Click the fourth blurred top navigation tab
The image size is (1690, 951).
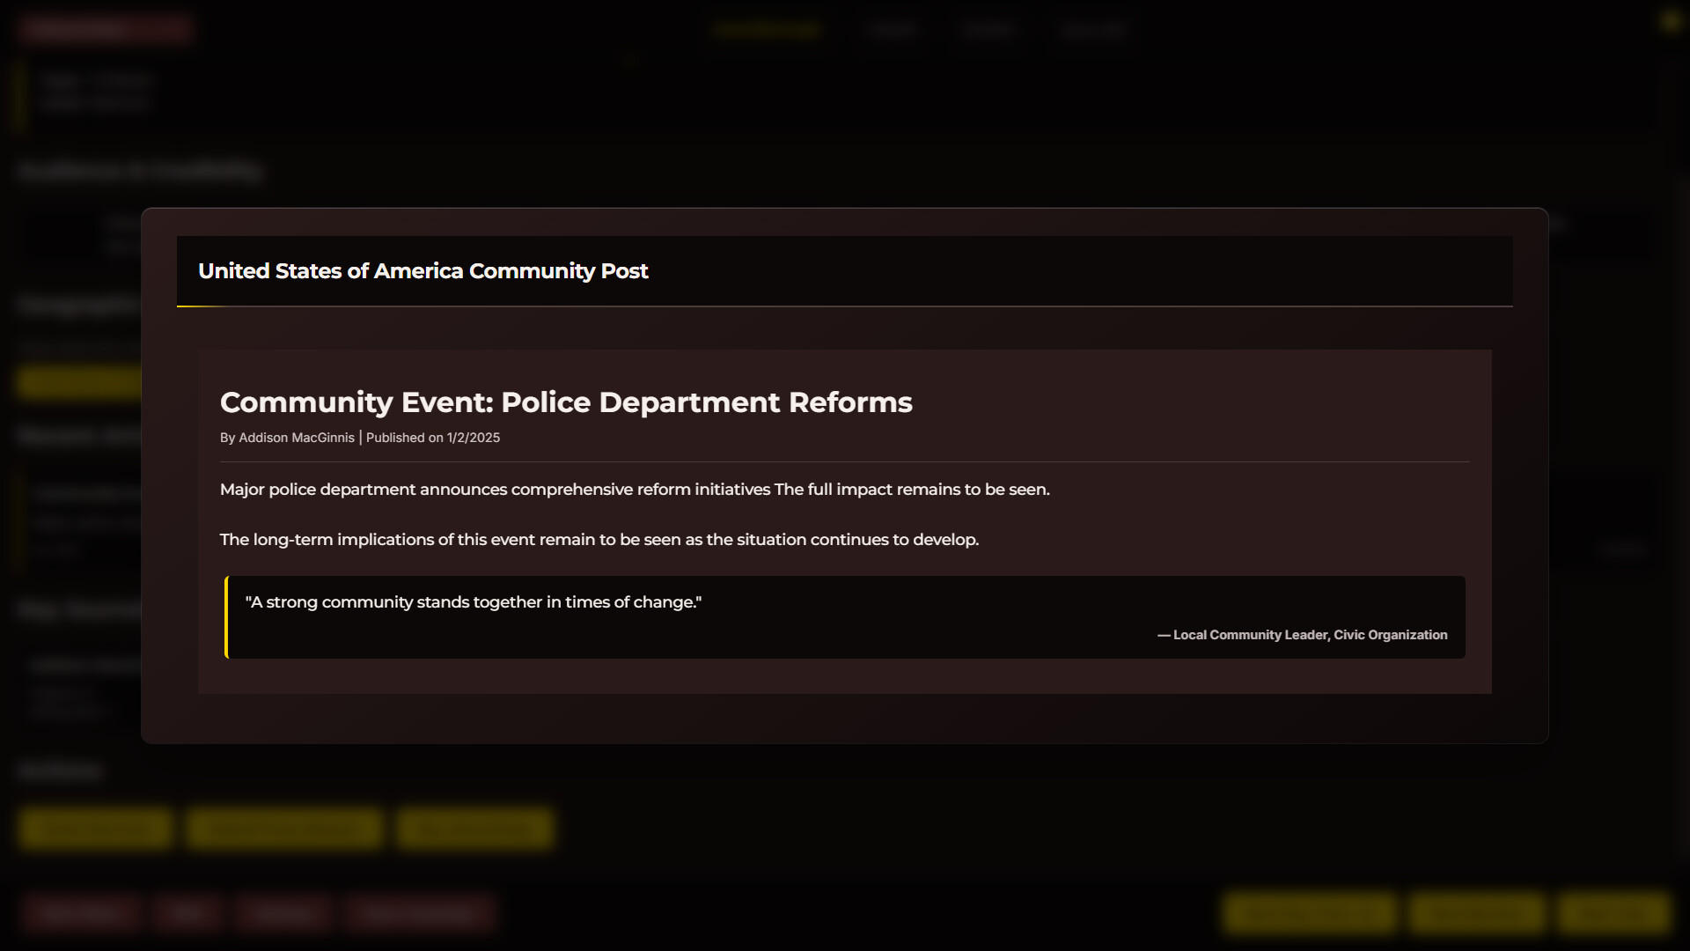pyautogui.click(x=1092, y=30)
